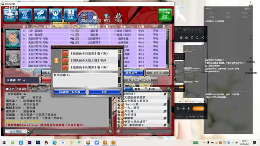Screen dimensions: 260x146
Task: Click the bell icon in streaming window
Action: (197, 37)
